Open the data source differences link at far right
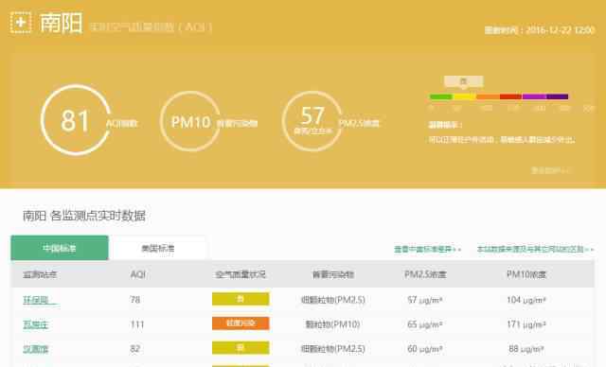Screen dimensions: 606x367 point(535,250)
